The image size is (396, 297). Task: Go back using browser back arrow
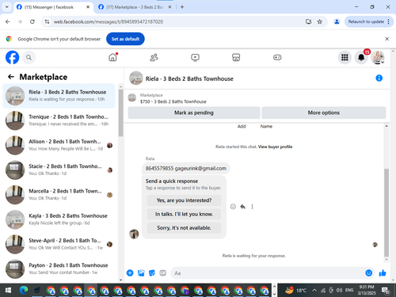click(x=8, y=21)
